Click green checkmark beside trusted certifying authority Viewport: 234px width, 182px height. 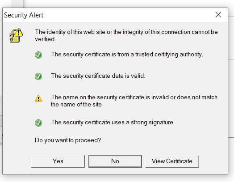point(38,55)
